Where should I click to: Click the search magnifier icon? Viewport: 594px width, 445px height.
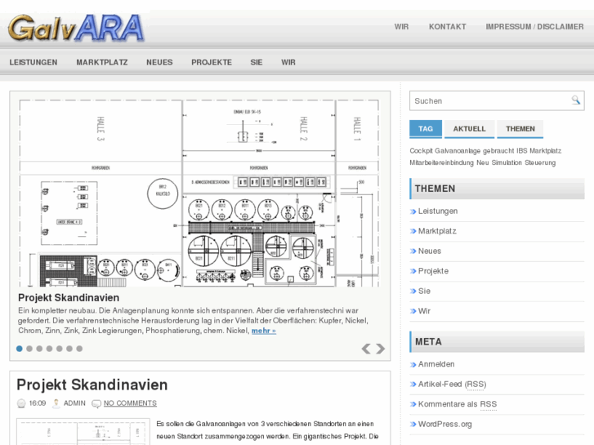click(x=575, y=100)
